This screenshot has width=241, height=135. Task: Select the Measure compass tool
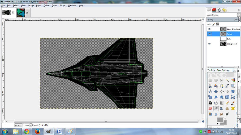[x=210, y=92]
